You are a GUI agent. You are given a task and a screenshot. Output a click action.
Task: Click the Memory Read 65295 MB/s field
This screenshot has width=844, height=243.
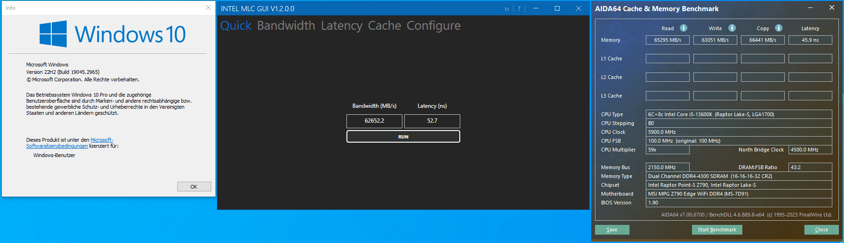pos(668,40)
